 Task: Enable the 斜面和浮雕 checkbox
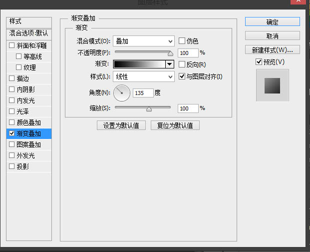(12, 45)
